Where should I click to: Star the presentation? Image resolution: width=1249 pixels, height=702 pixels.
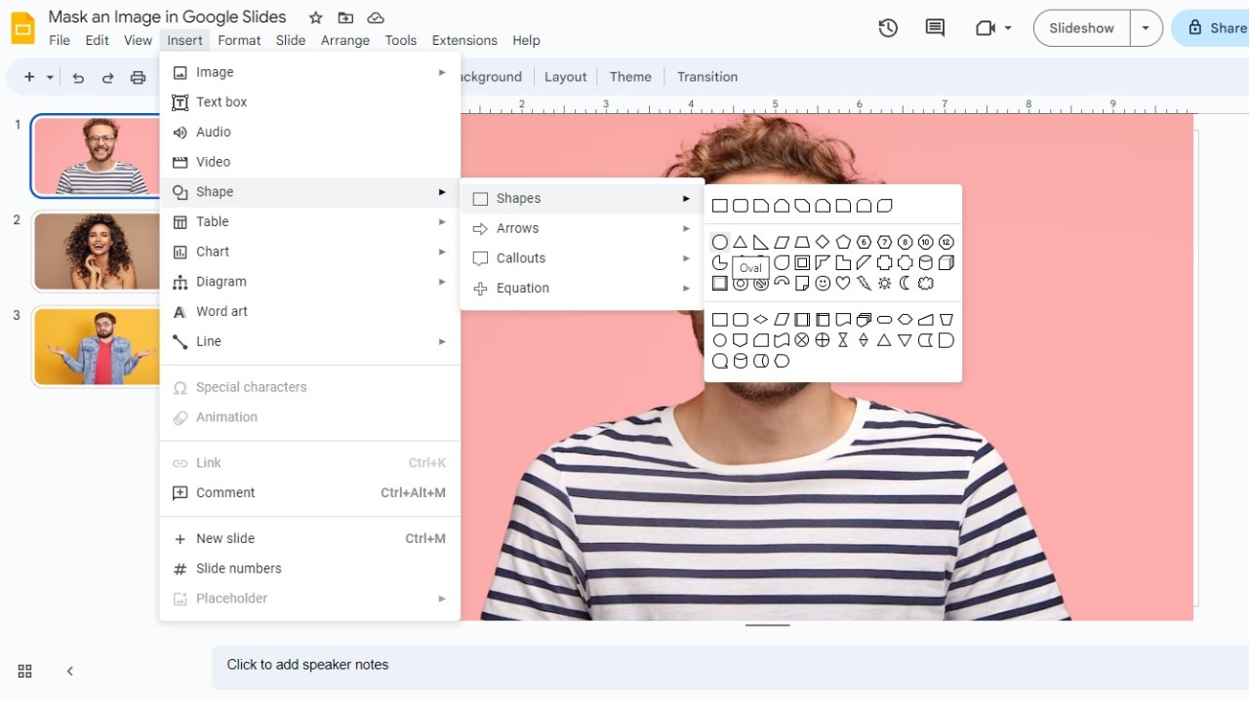pyautogui.click(x=315, y=18)
